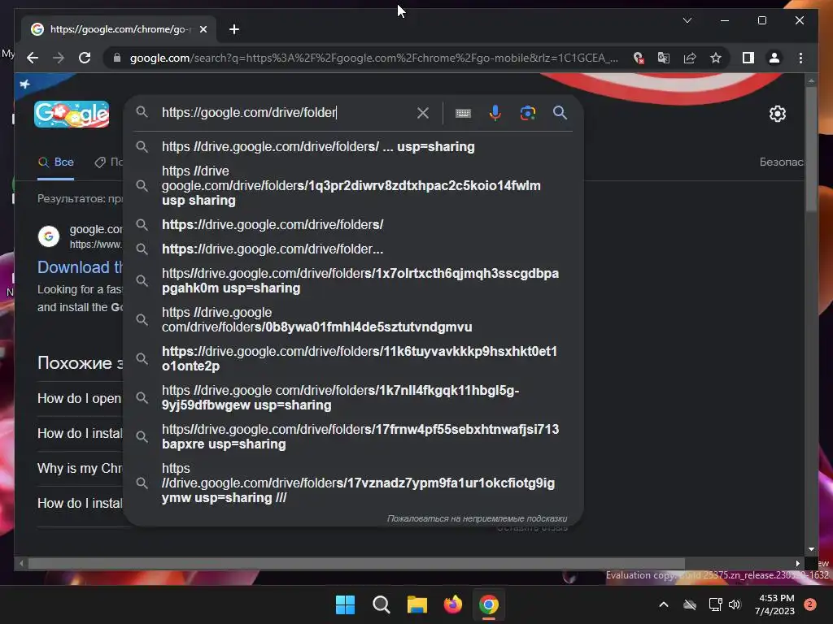Open the notification badge showing 2
This screenshot has width=833, height=624.
pos(810,604)
